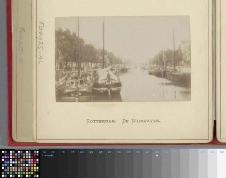Click the "L-waarde" label on the grayscale bar
This screenshot has height=178, width=226.
48,156
